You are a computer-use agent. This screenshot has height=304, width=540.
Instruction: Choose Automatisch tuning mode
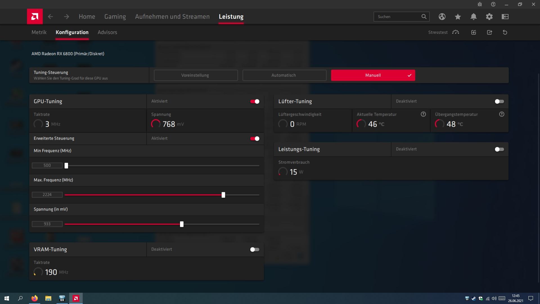[284, 75]
